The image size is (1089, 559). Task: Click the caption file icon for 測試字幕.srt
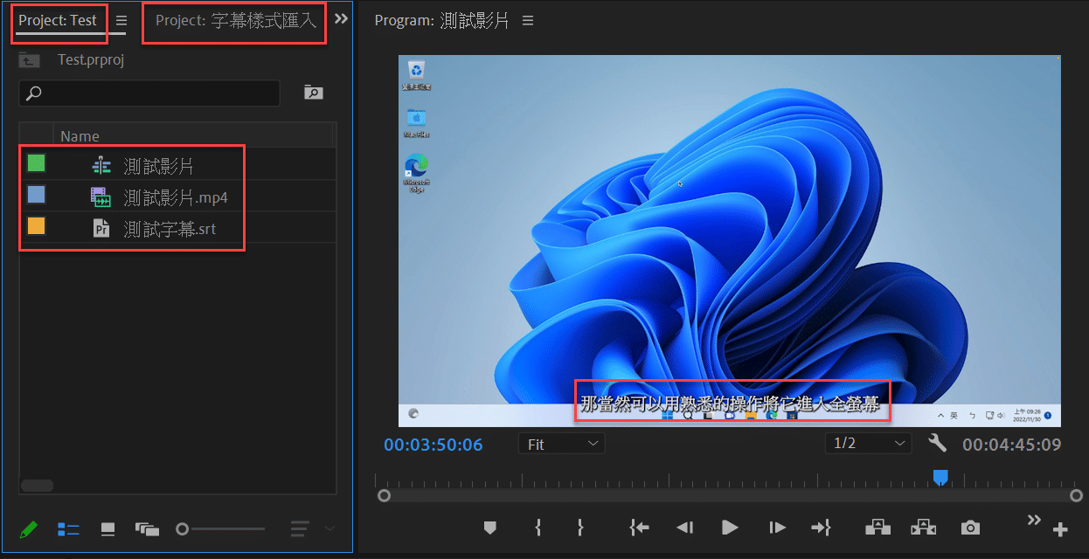pos(101,228)
